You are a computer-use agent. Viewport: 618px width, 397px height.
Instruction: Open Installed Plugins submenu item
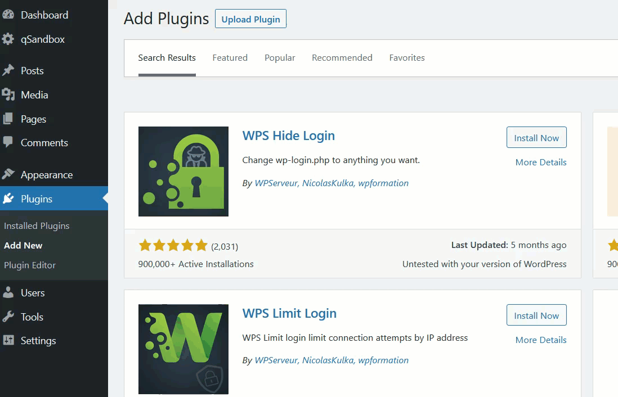coord(37,226)
